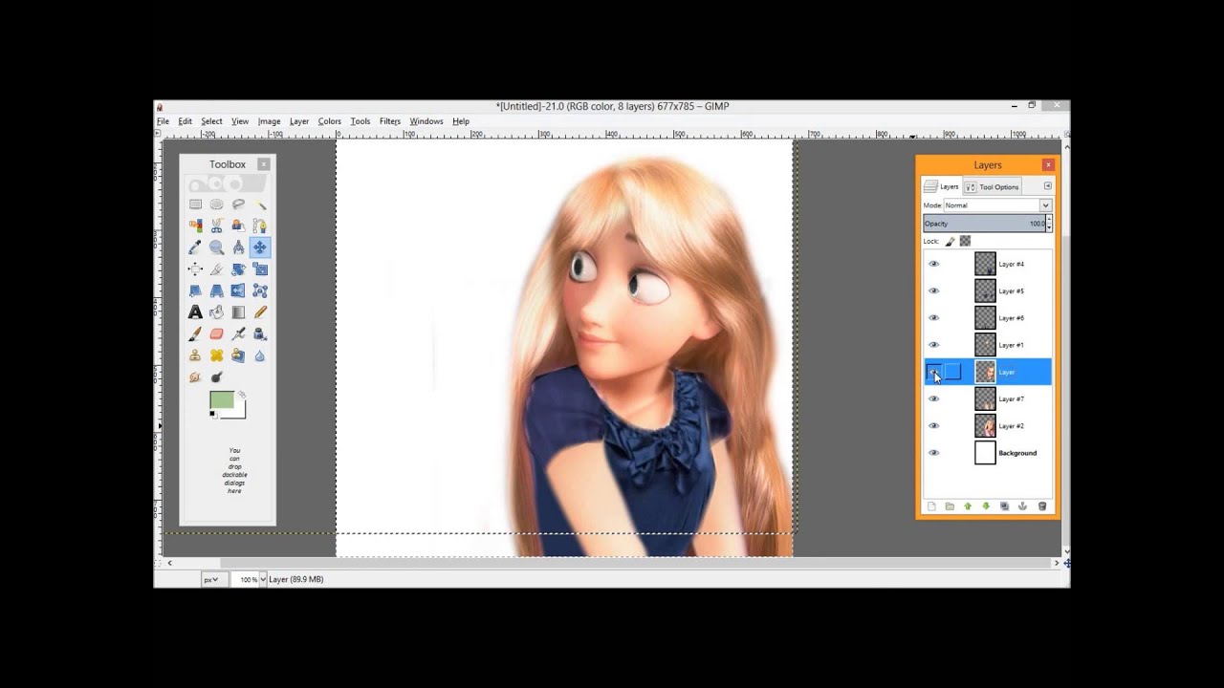Viewport: 1224px width, 688px height.
Task: Select the Zoom magnifier tool
Action: 217,247
